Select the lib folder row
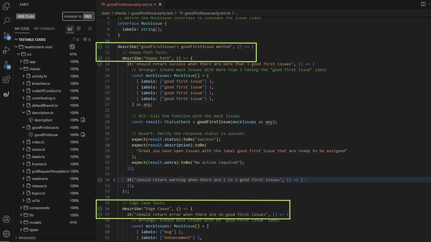Screen dimensions: 431x242 (55, 215)
